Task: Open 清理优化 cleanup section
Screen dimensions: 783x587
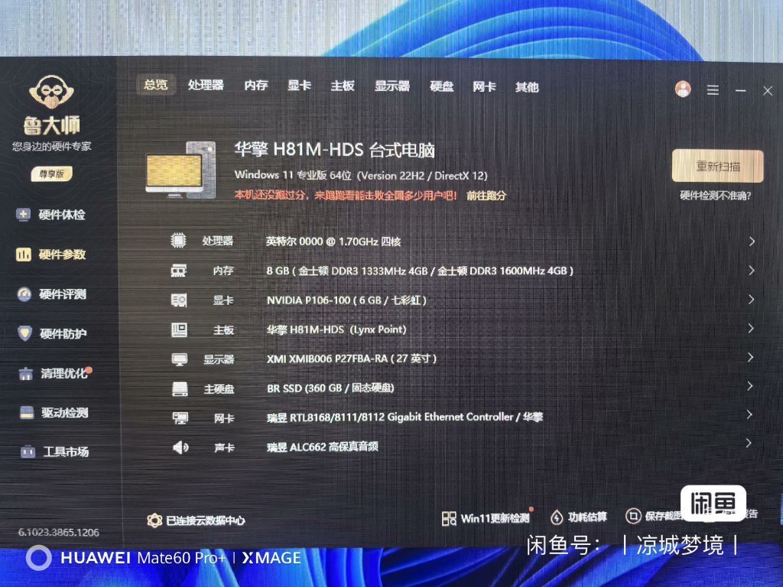Action: coord(54,373)
